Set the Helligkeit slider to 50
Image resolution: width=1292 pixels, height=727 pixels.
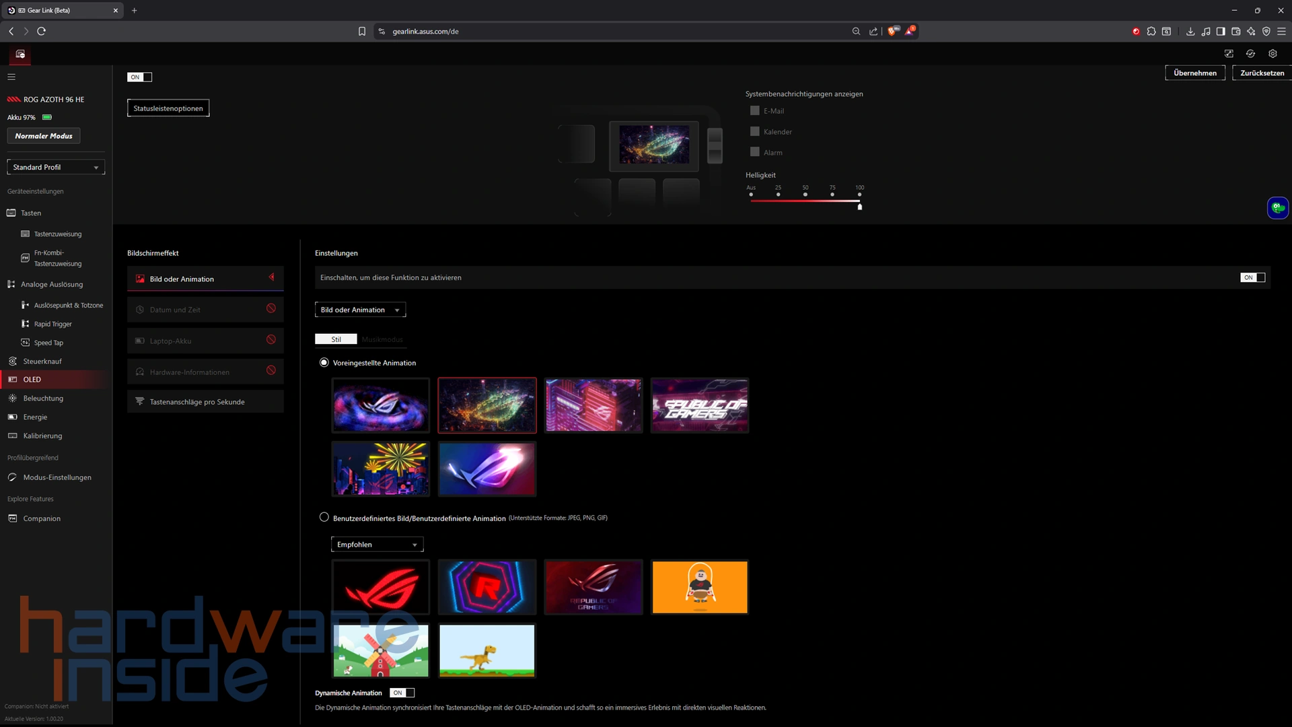[x=805, y=200]
